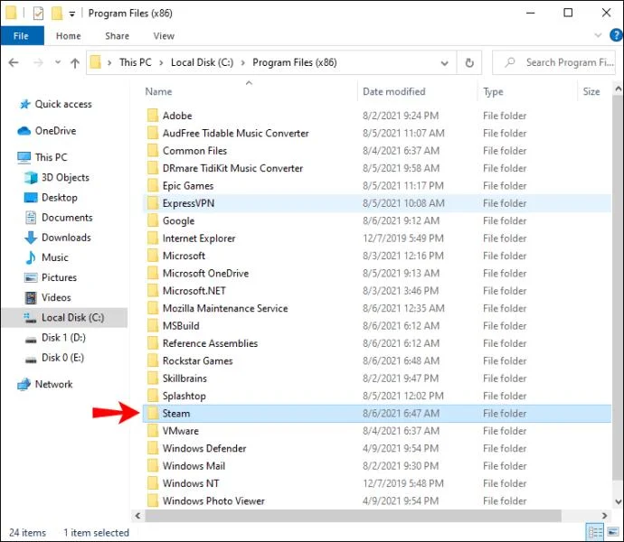This screenshot has width=624, height=542.
Task: Click the Back navigation arrow
Action: [x=14, y=63]
